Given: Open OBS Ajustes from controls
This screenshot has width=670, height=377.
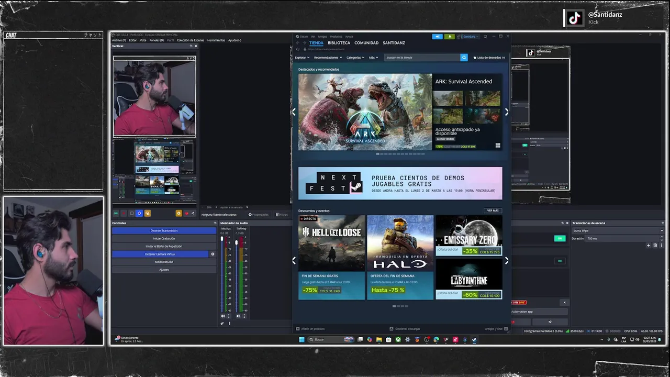Looking at the screenshot, I should click(164, 270).
